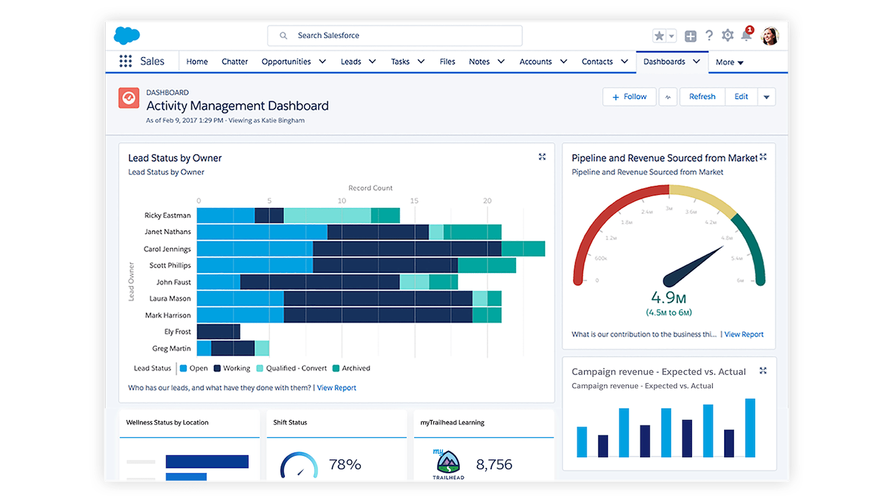Switch to the Files tab

tap(447, 61)
